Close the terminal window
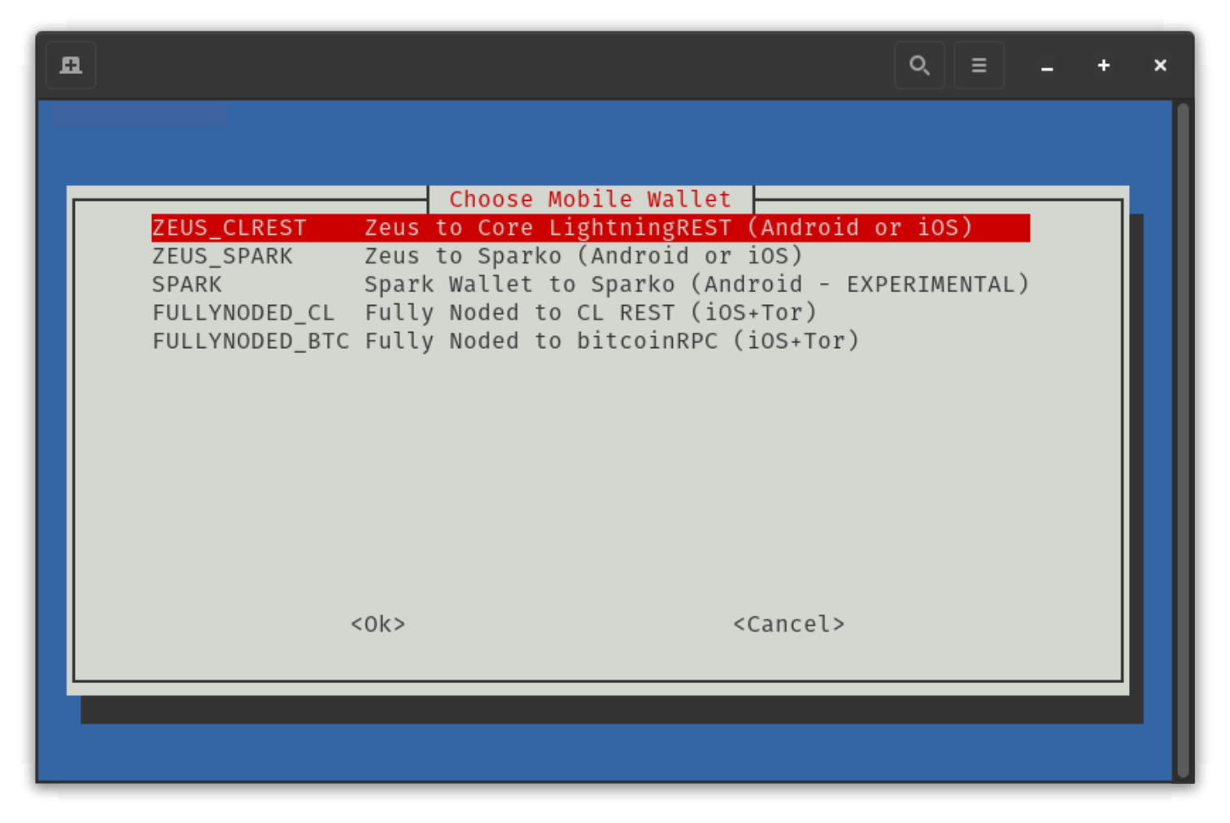1230x823 pixels. point(1160,65)
